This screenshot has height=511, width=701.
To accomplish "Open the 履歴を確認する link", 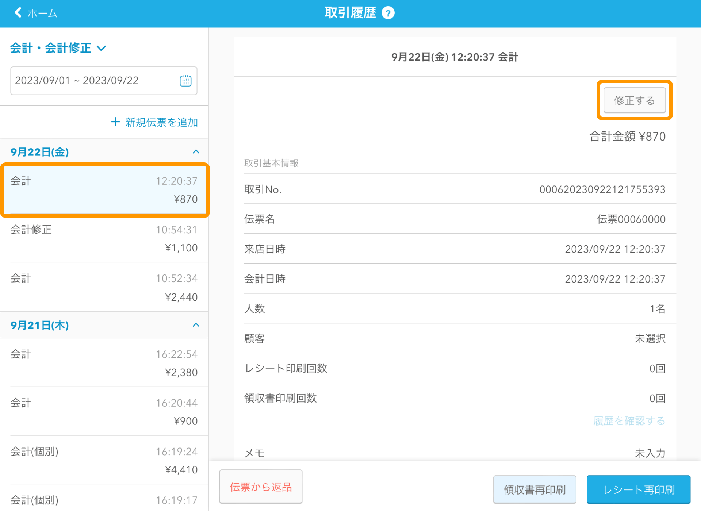I will (x=629, y=421).
